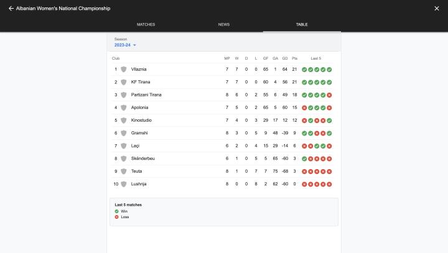448x253 pixels.
Task: Click Lushnja's first Last 5 loss icon
Action: 304,184
